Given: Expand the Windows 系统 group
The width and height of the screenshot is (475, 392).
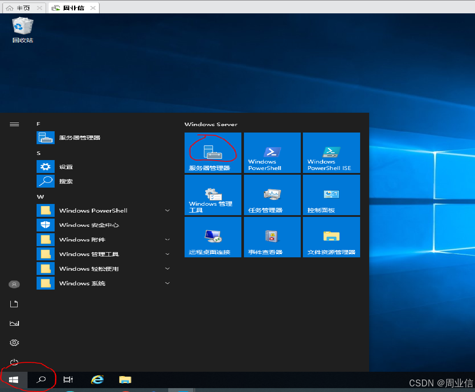Looking at the screenshot, I should 167,283.
